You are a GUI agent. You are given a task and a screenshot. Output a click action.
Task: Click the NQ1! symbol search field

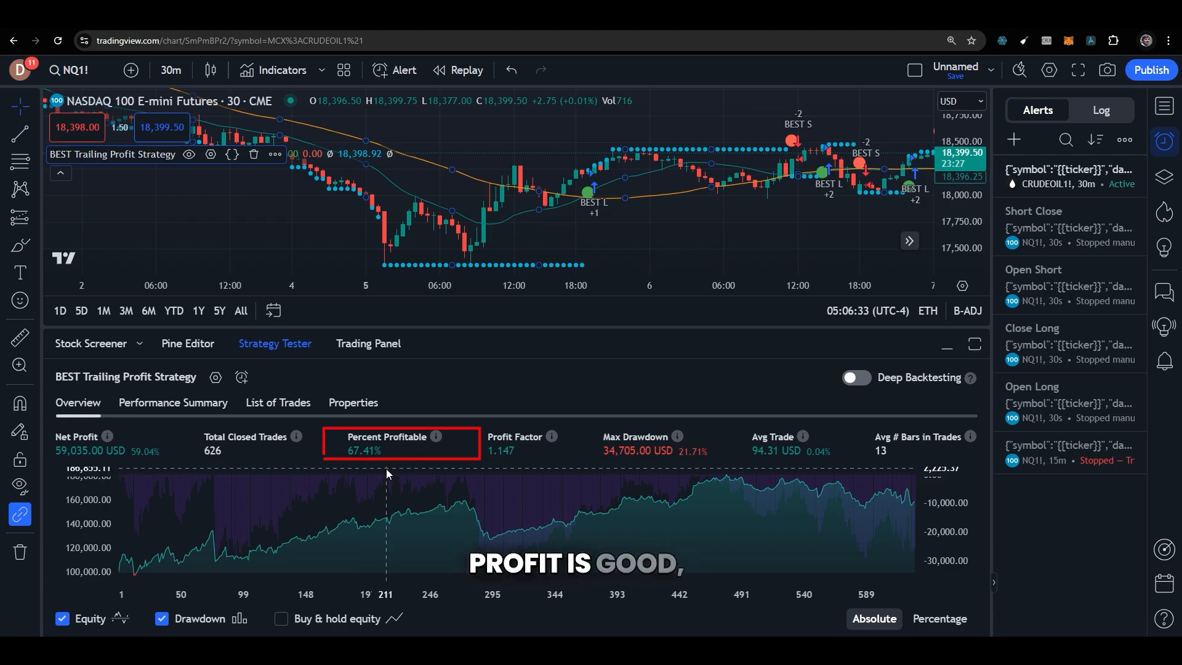69,70
